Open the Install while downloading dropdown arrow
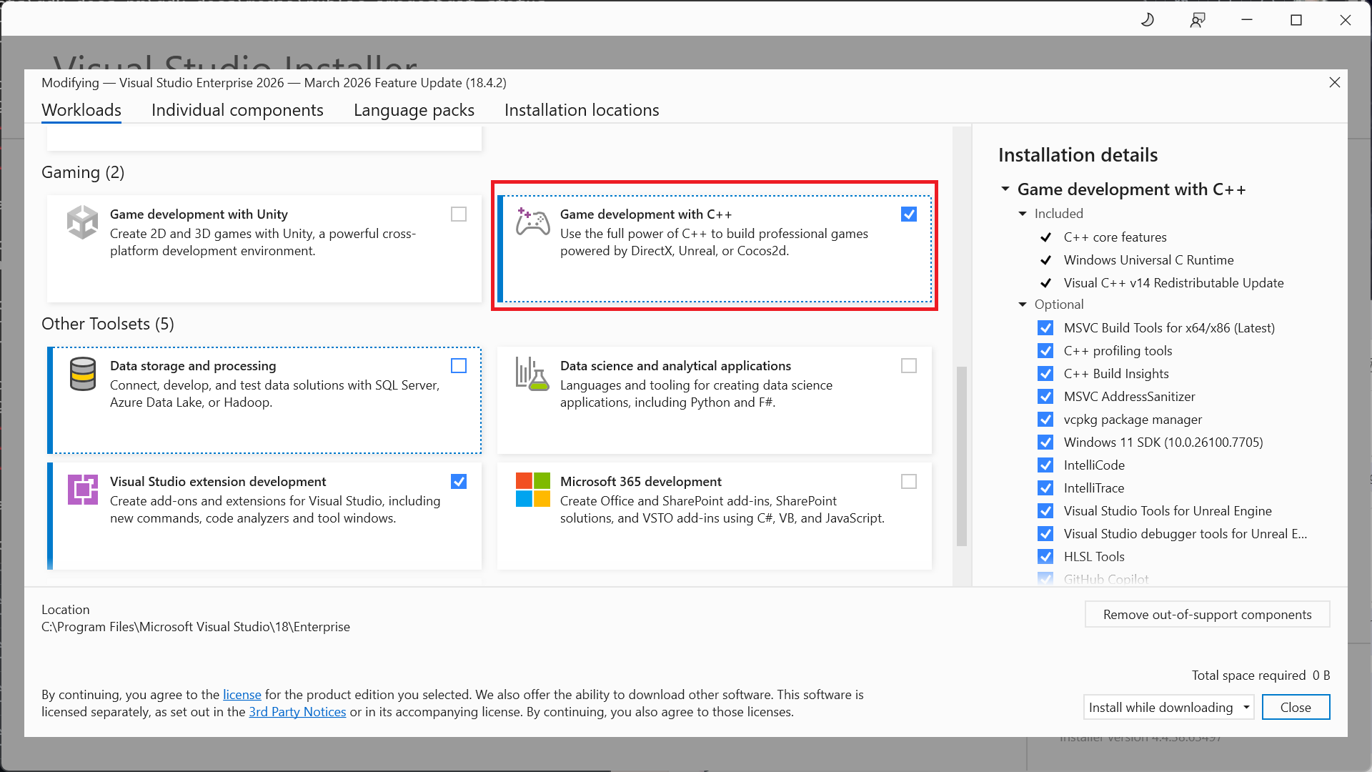This screenshot has width=1372, height=772. pyautogui.click(x=1246, y=708)
